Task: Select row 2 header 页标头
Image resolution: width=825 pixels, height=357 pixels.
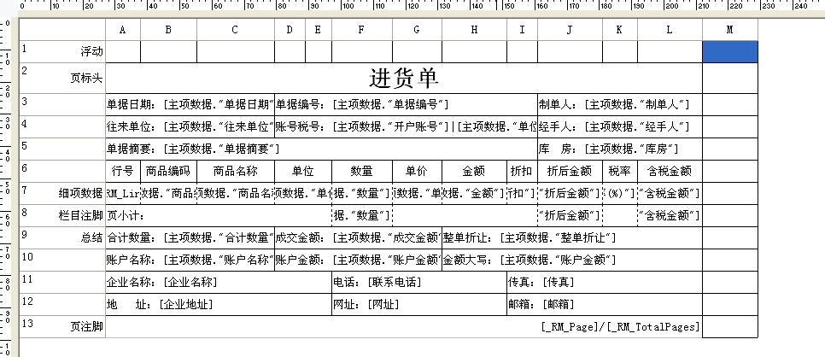Action: tap(62, 79)
